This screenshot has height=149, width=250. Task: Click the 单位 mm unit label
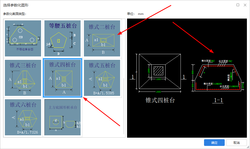click(x=135, y=14)
